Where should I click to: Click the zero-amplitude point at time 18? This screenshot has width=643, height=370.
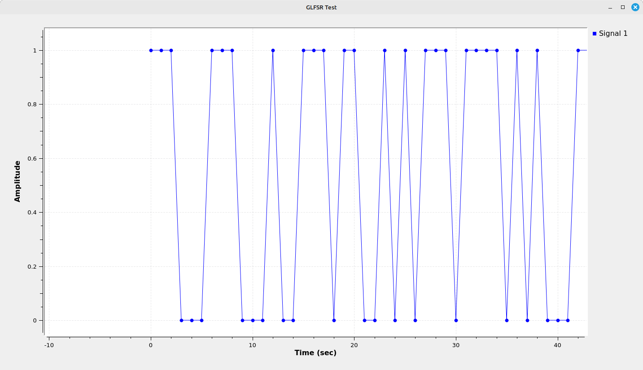point(334,320)
